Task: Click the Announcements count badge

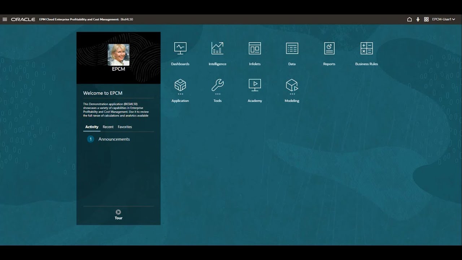Action: (91, 139)
